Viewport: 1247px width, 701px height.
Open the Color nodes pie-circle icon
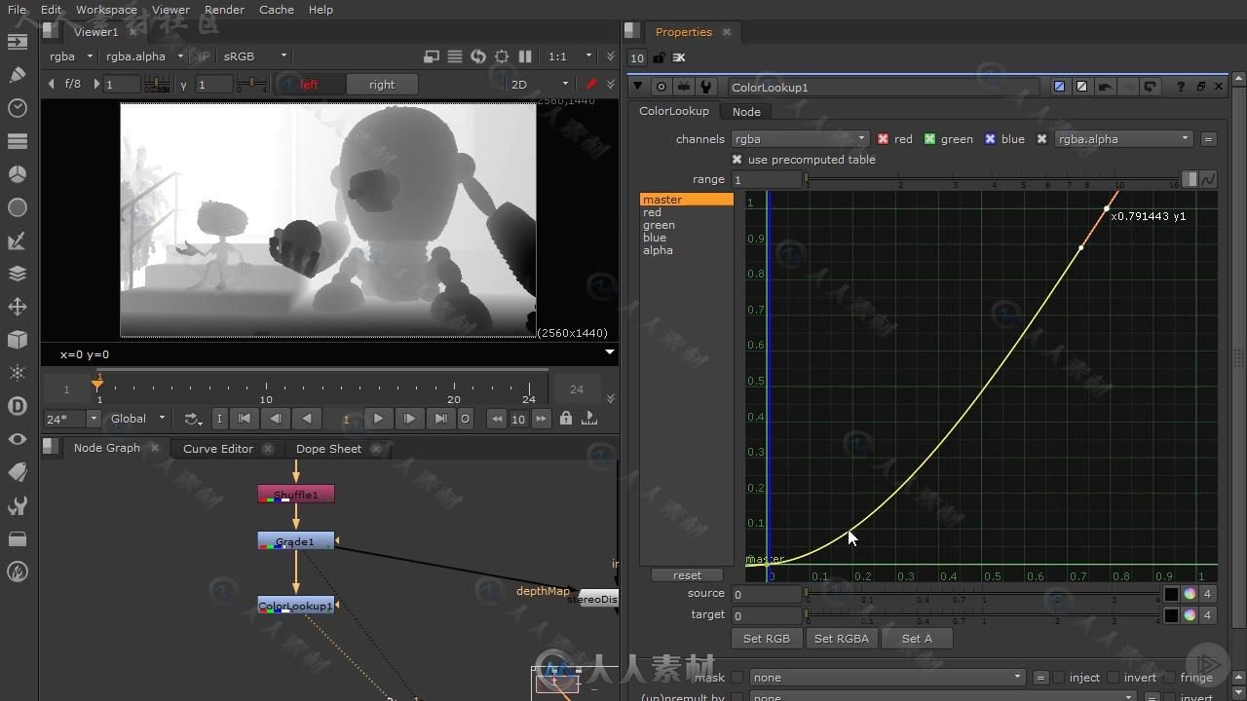(18, 174)
